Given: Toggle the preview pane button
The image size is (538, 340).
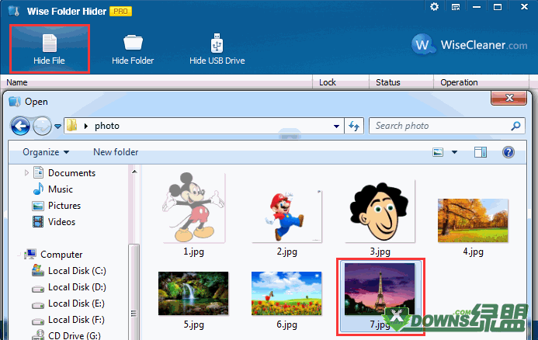Looking at the screenshot, I should pos(481,152).
